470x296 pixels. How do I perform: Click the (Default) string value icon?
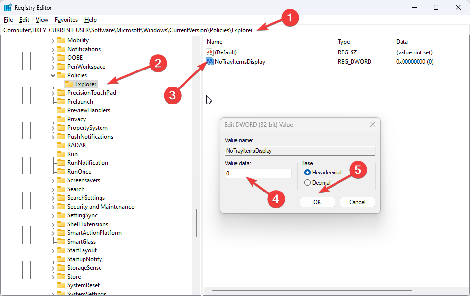[x=210, y=52]
